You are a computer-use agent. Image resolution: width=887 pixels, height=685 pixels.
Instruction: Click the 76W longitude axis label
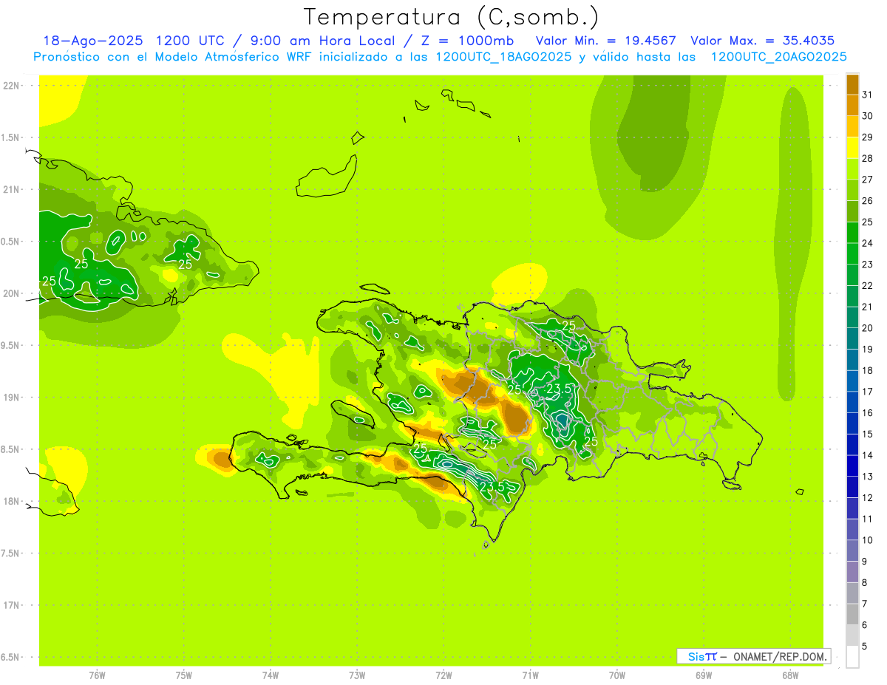(97, 675)
